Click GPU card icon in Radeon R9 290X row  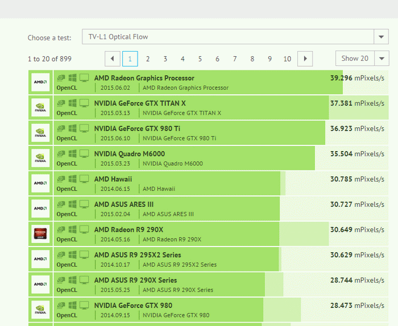pyautogui.click(x=61, y=229)
